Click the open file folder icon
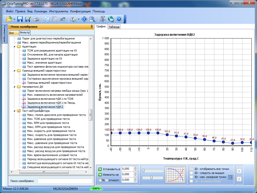The image size is (257, 193). [9, 19]
